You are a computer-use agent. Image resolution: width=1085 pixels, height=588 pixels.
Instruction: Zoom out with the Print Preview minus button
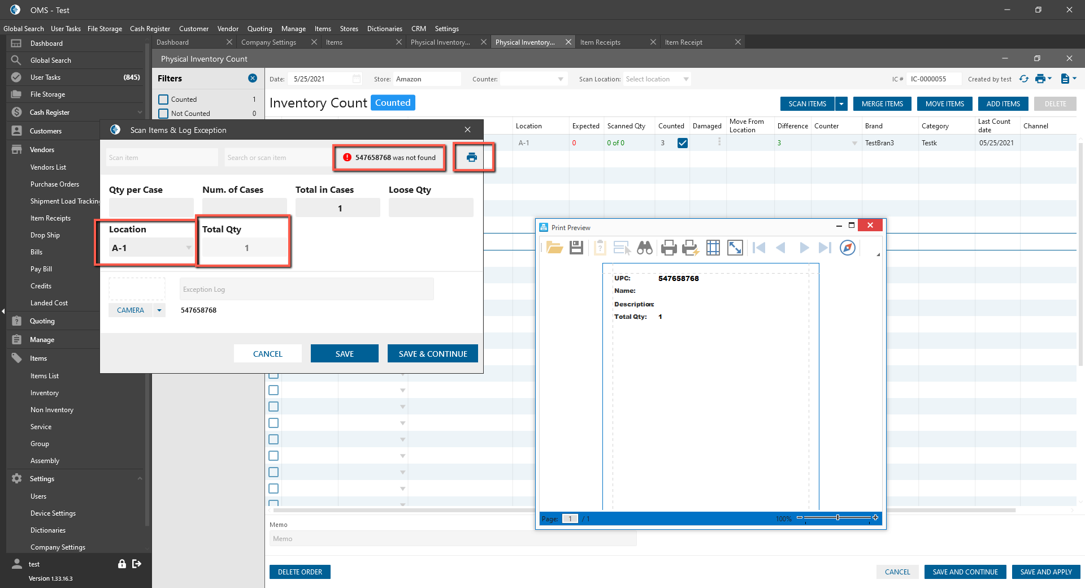(x=800, y=518)
